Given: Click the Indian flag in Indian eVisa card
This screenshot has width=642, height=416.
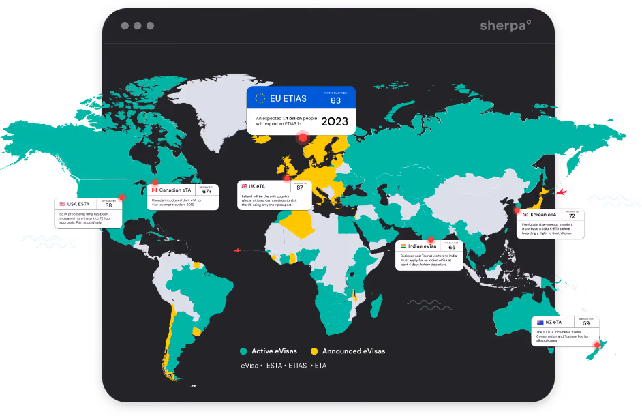Looking at the screenshot, I should (403, 246).
